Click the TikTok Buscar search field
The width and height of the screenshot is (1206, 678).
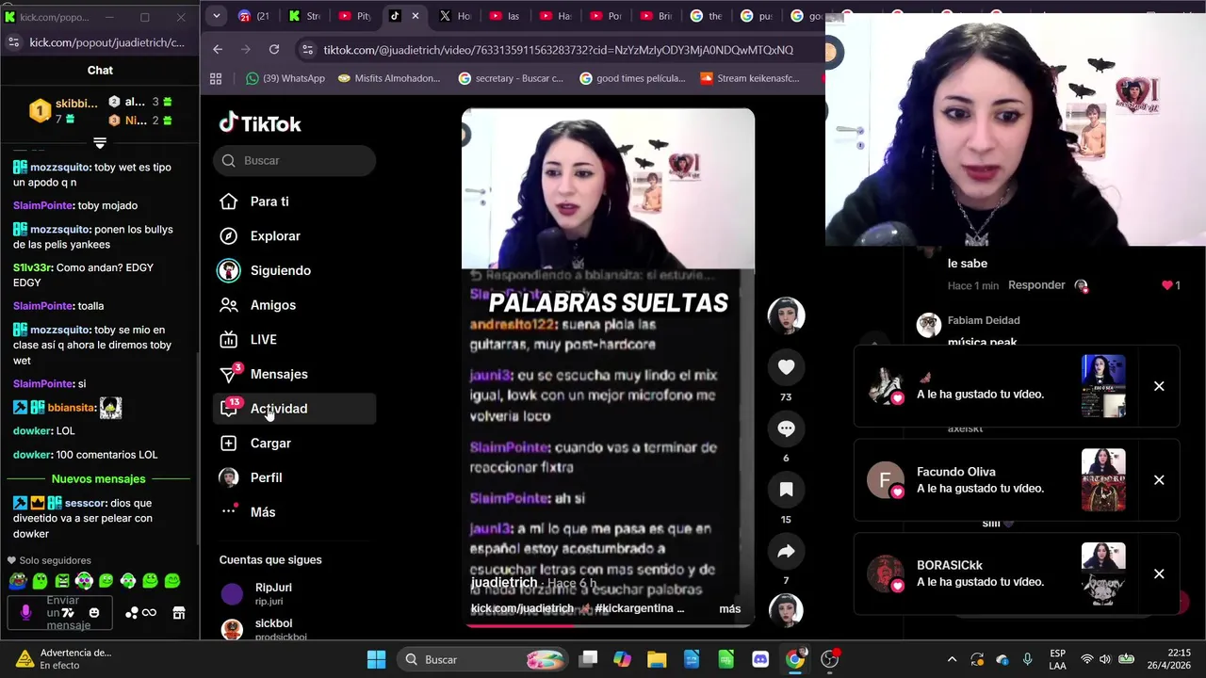[294, 160]
